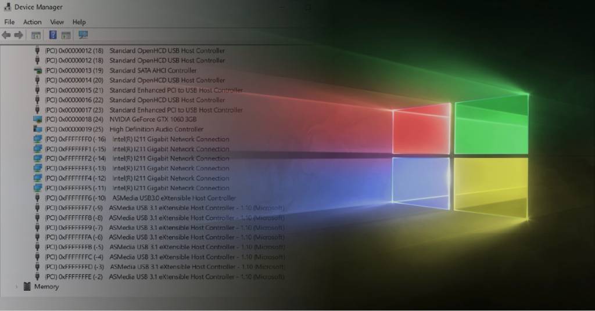This screenshot has height=311, width=595.
Task: Select the "(PCI) 0x00000018 (24)" resource text
Action: click(74, 120)
